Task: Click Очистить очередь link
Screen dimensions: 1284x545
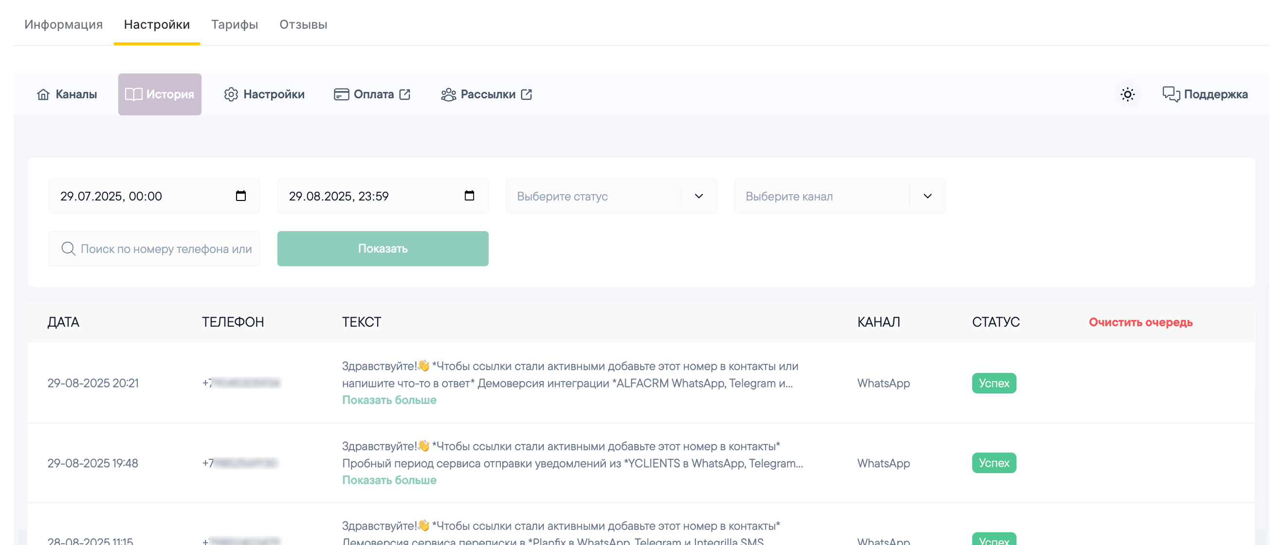Action: pos(1140,322)
